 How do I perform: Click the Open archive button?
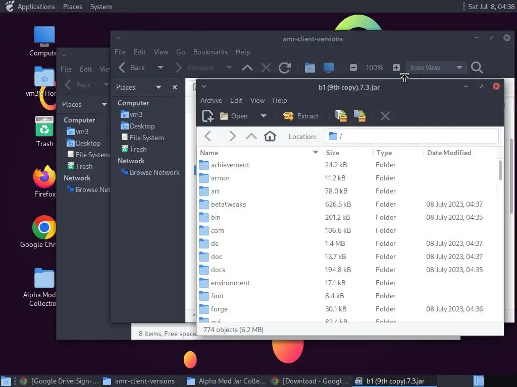coord(234,116)
